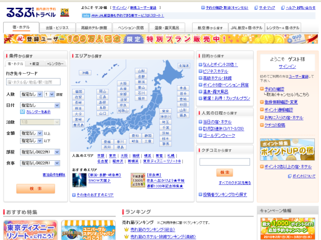
Task: Open the 部屋 room type dropdown
Action: (40, 152)
